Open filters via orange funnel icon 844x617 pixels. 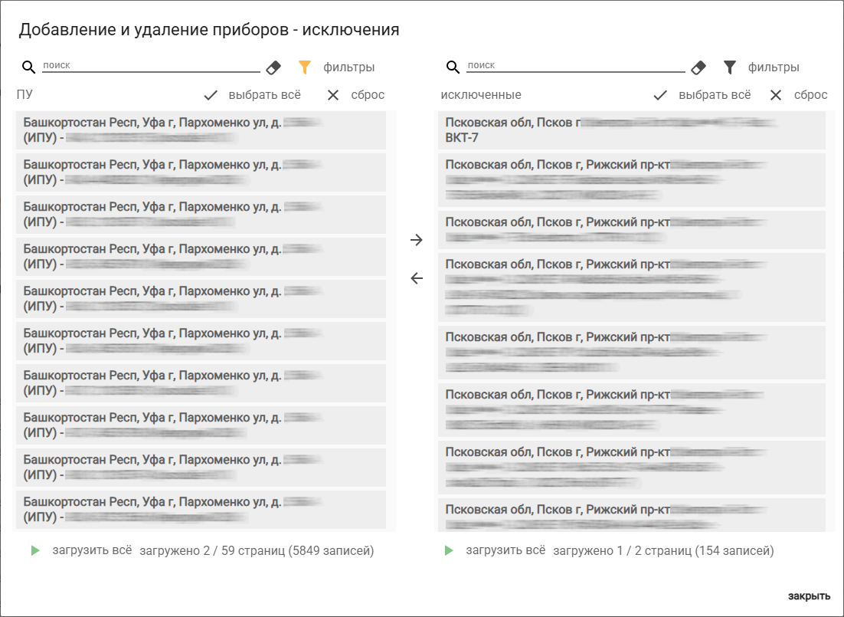click(305, 67)
